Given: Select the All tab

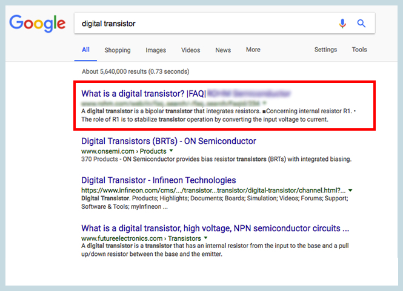Looking at the screenshot, I should click(85, 50).
